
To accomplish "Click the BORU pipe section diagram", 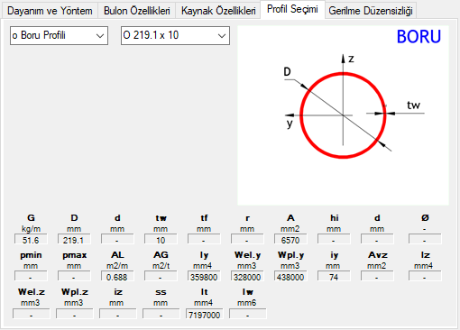I will (343, 115).
